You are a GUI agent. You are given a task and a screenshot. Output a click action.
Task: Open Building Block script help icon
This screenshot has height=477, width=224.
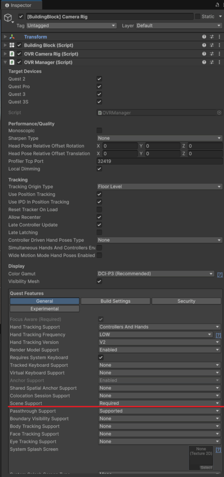coord(204,45)
